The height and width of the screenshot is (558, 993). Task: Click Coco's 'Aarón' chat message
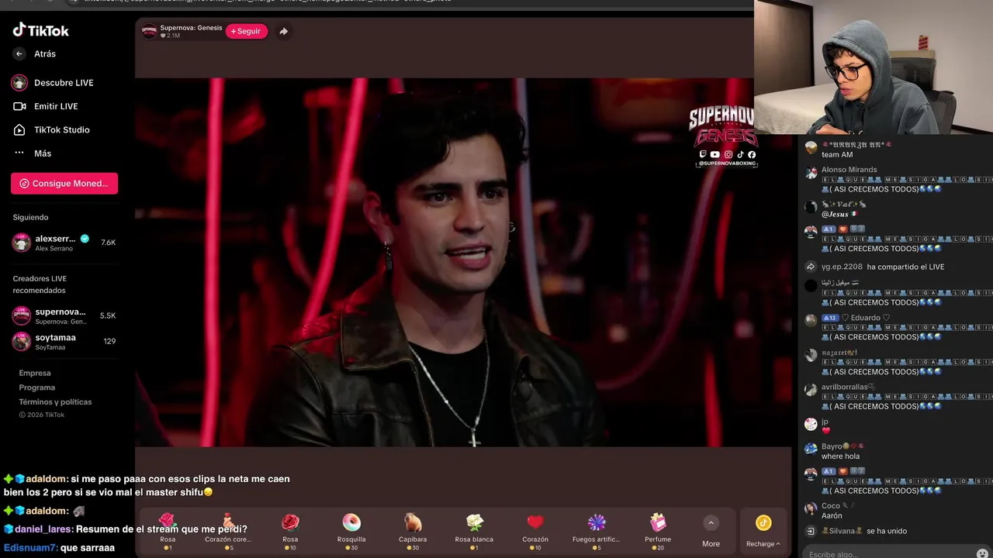coord(832,515)
